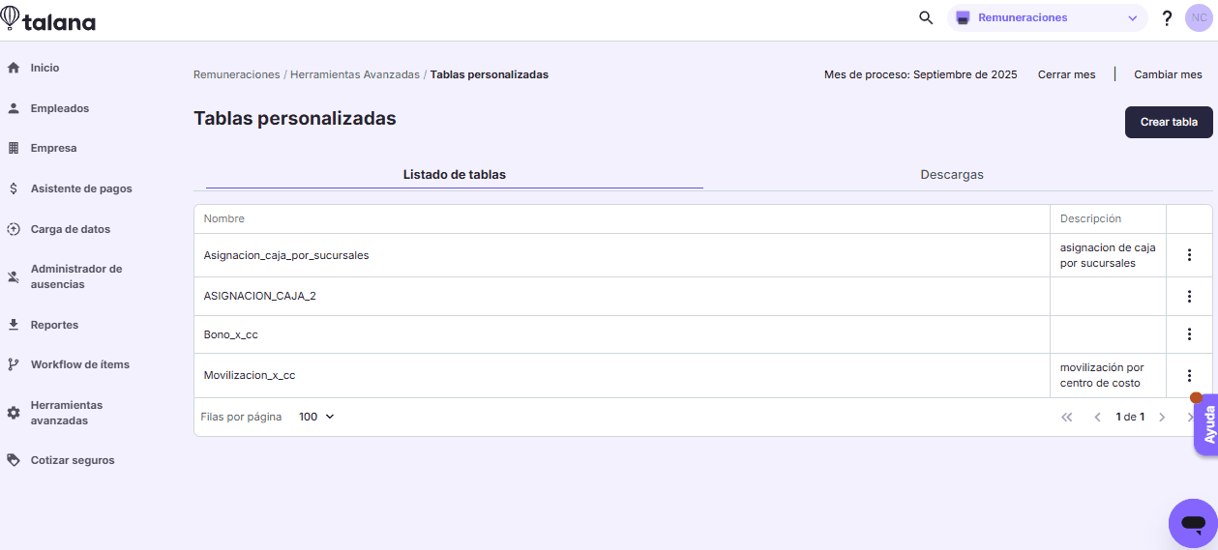This screenshot has height=550, width=1218.
Task: Open three-dot menu for ASIGNACION_CAJA_2 row
Action: pos(1189,296)
